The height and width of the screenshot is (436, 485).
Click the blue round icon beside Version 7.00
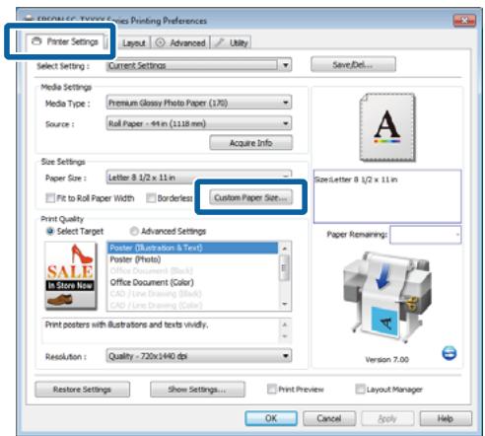click(450, 353)
